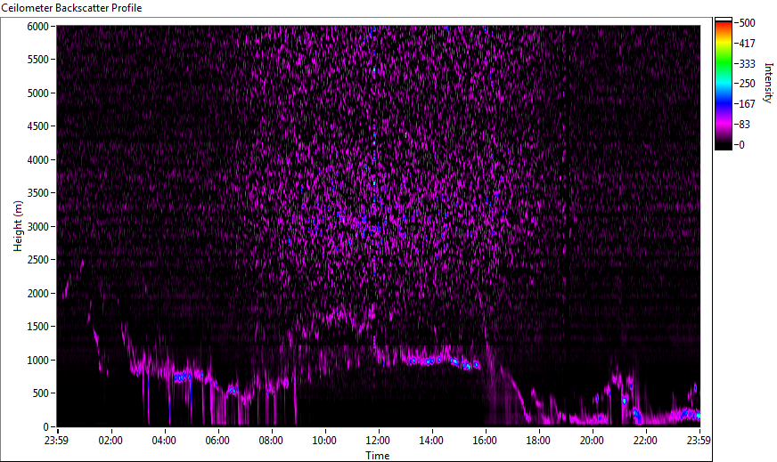Click the 16:00 time axis label
The image size is (777, 462).
(x=485, y=441)
